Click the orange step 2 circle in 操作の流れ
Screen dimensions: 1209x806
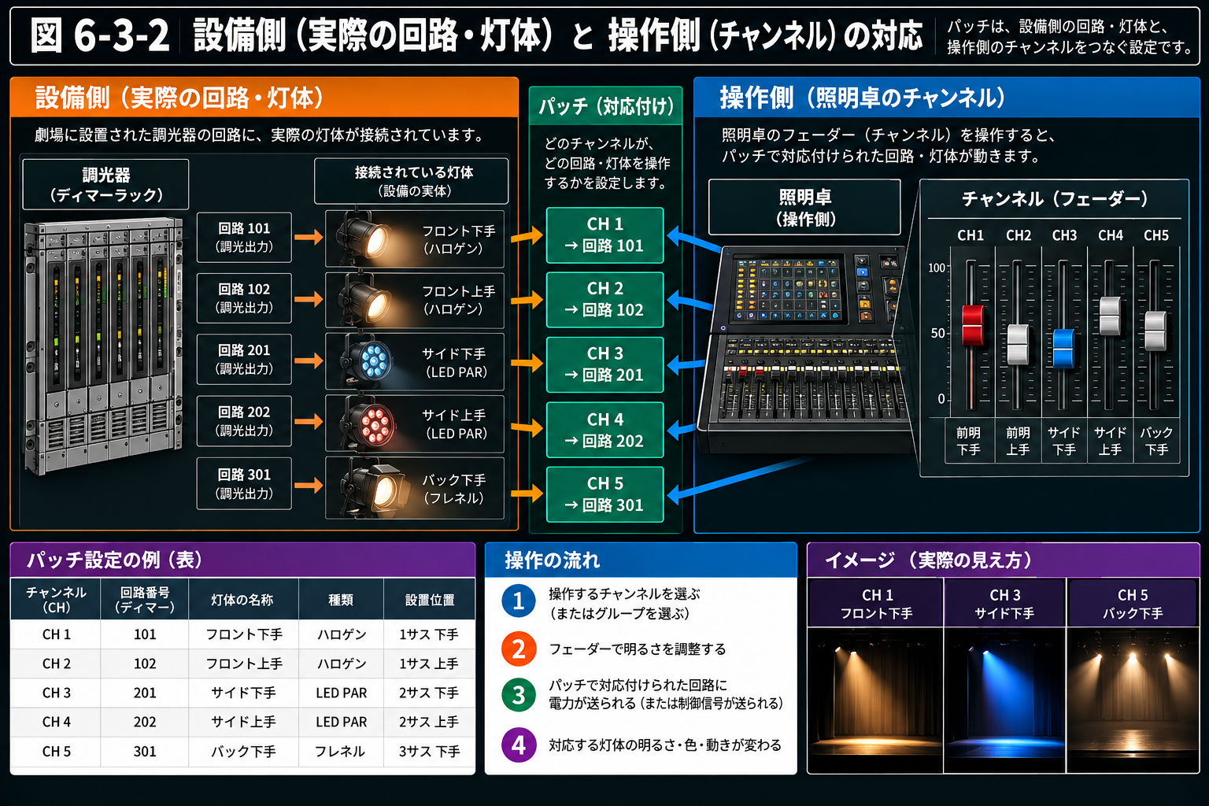(519, 649)
